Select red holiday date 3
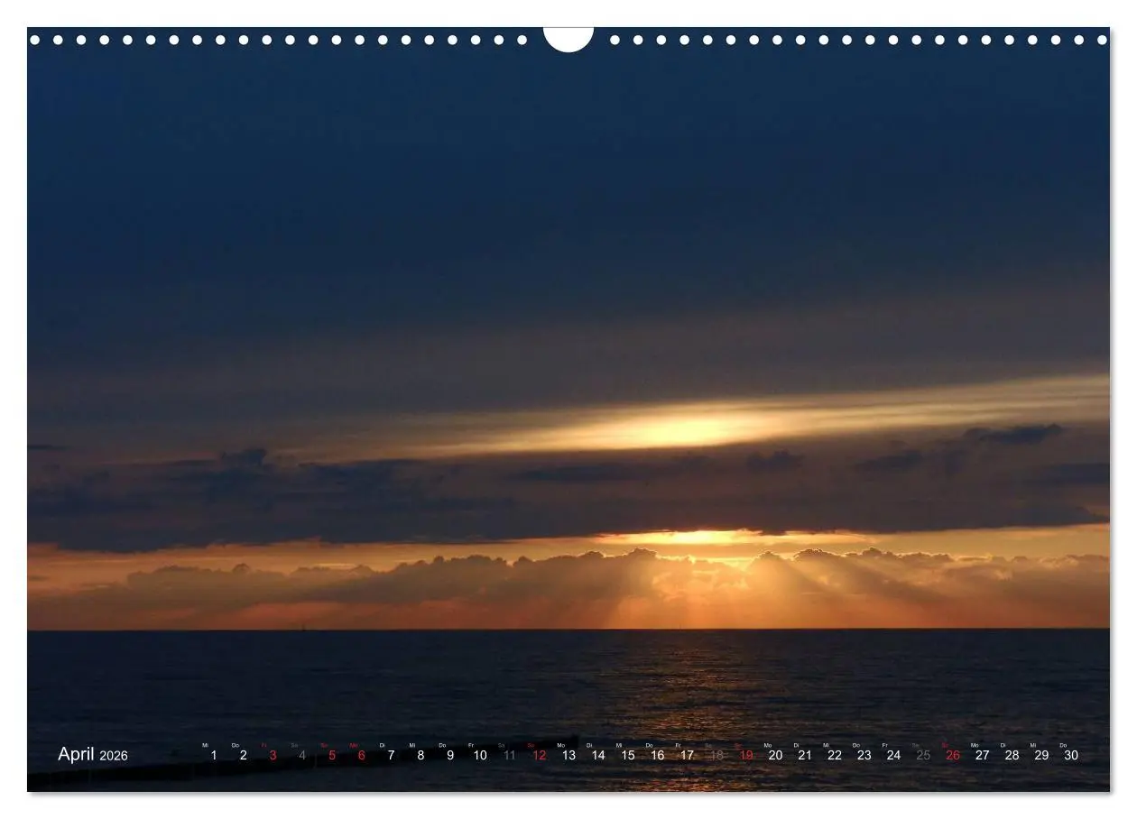The height and width of the screenshot is (819, 1137). point(273,755)
